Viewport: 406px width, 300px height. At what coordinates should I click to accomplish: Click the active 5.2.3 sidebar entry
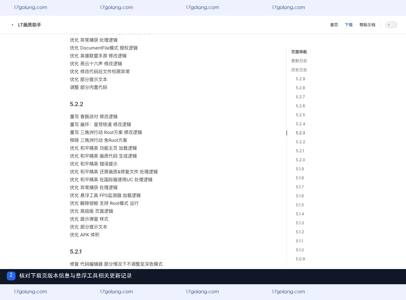click(301, 133)
